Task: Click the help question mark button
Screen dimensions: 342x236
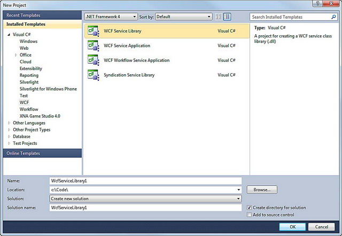Action: [317, 4]
